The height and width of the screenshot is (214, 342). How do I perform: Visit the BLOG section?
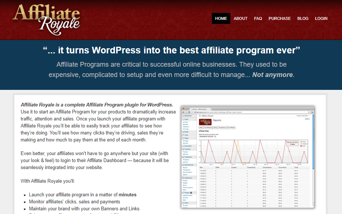pos(303,18)
